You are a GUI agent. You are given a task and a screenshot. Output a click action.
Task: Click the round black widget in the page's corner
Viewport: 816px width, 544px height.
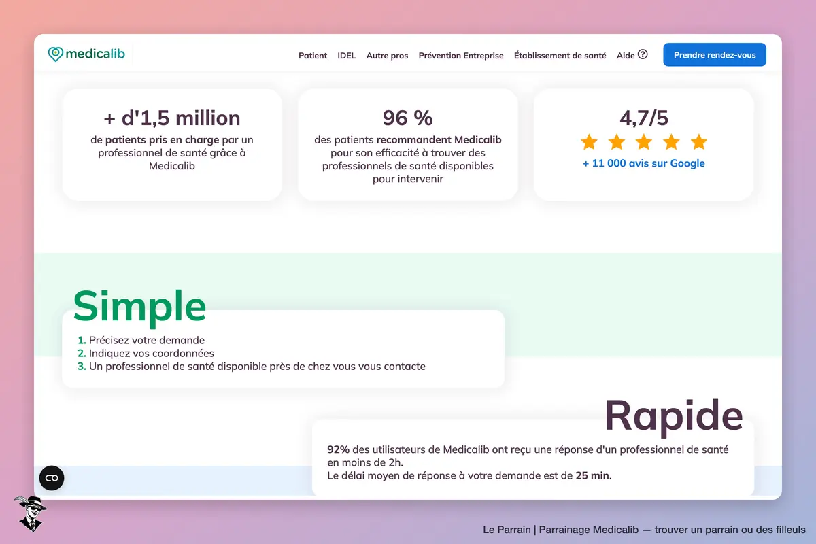[52, 478]
